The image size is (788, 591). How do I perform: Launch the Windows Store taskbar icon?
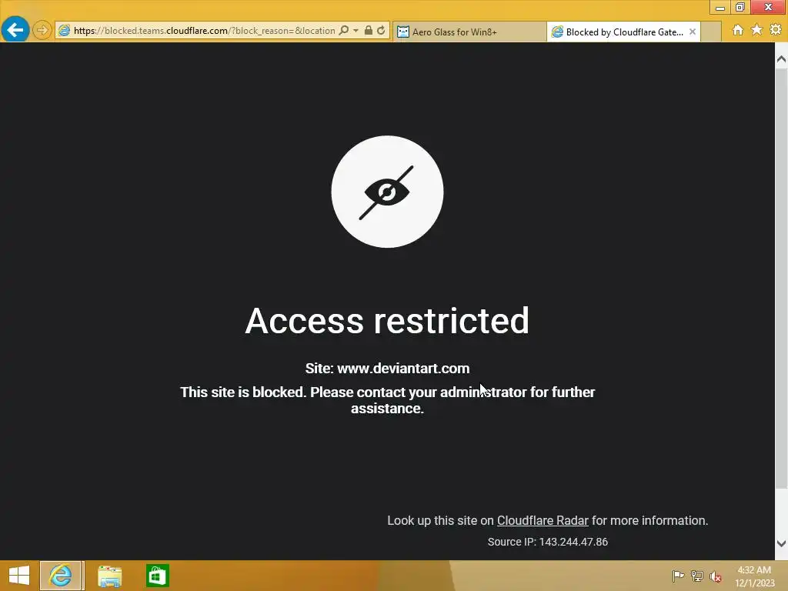pos(157,576)
